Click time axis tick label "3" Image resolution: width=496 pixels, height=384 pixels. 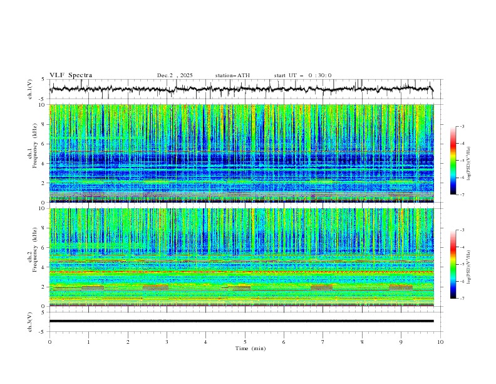click(167, 342)
